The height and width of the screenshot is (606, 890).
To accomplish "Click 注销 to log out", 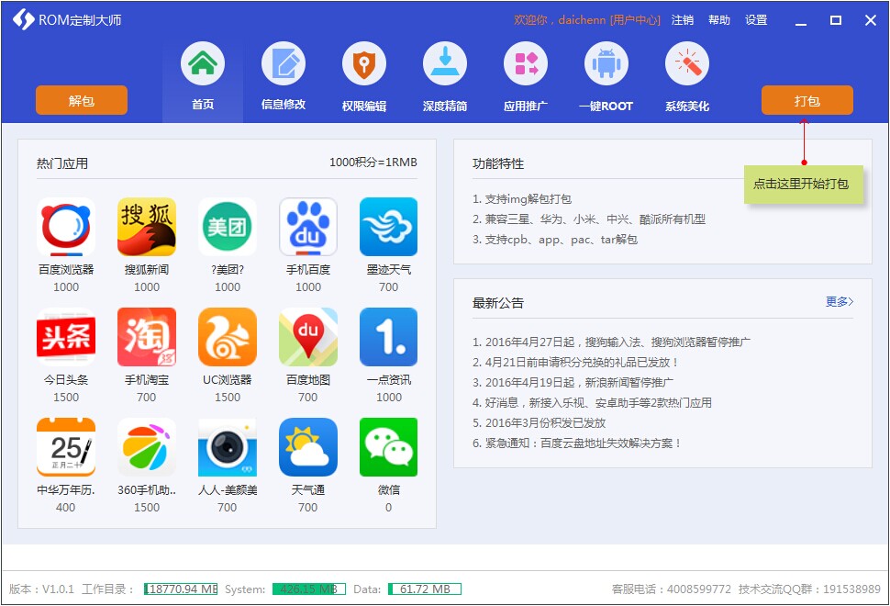I will [x=683, y=19].
